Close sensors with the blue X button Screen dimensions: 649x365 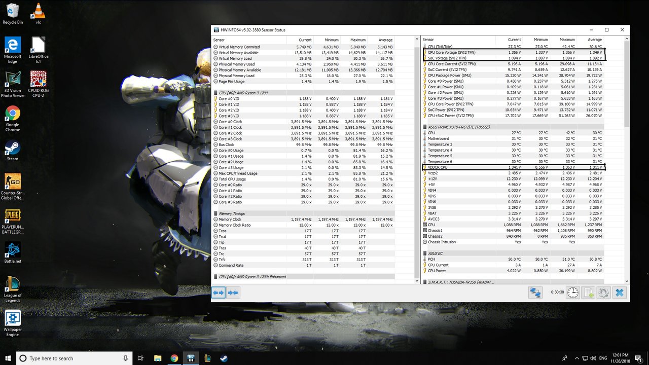coord(619,293)
